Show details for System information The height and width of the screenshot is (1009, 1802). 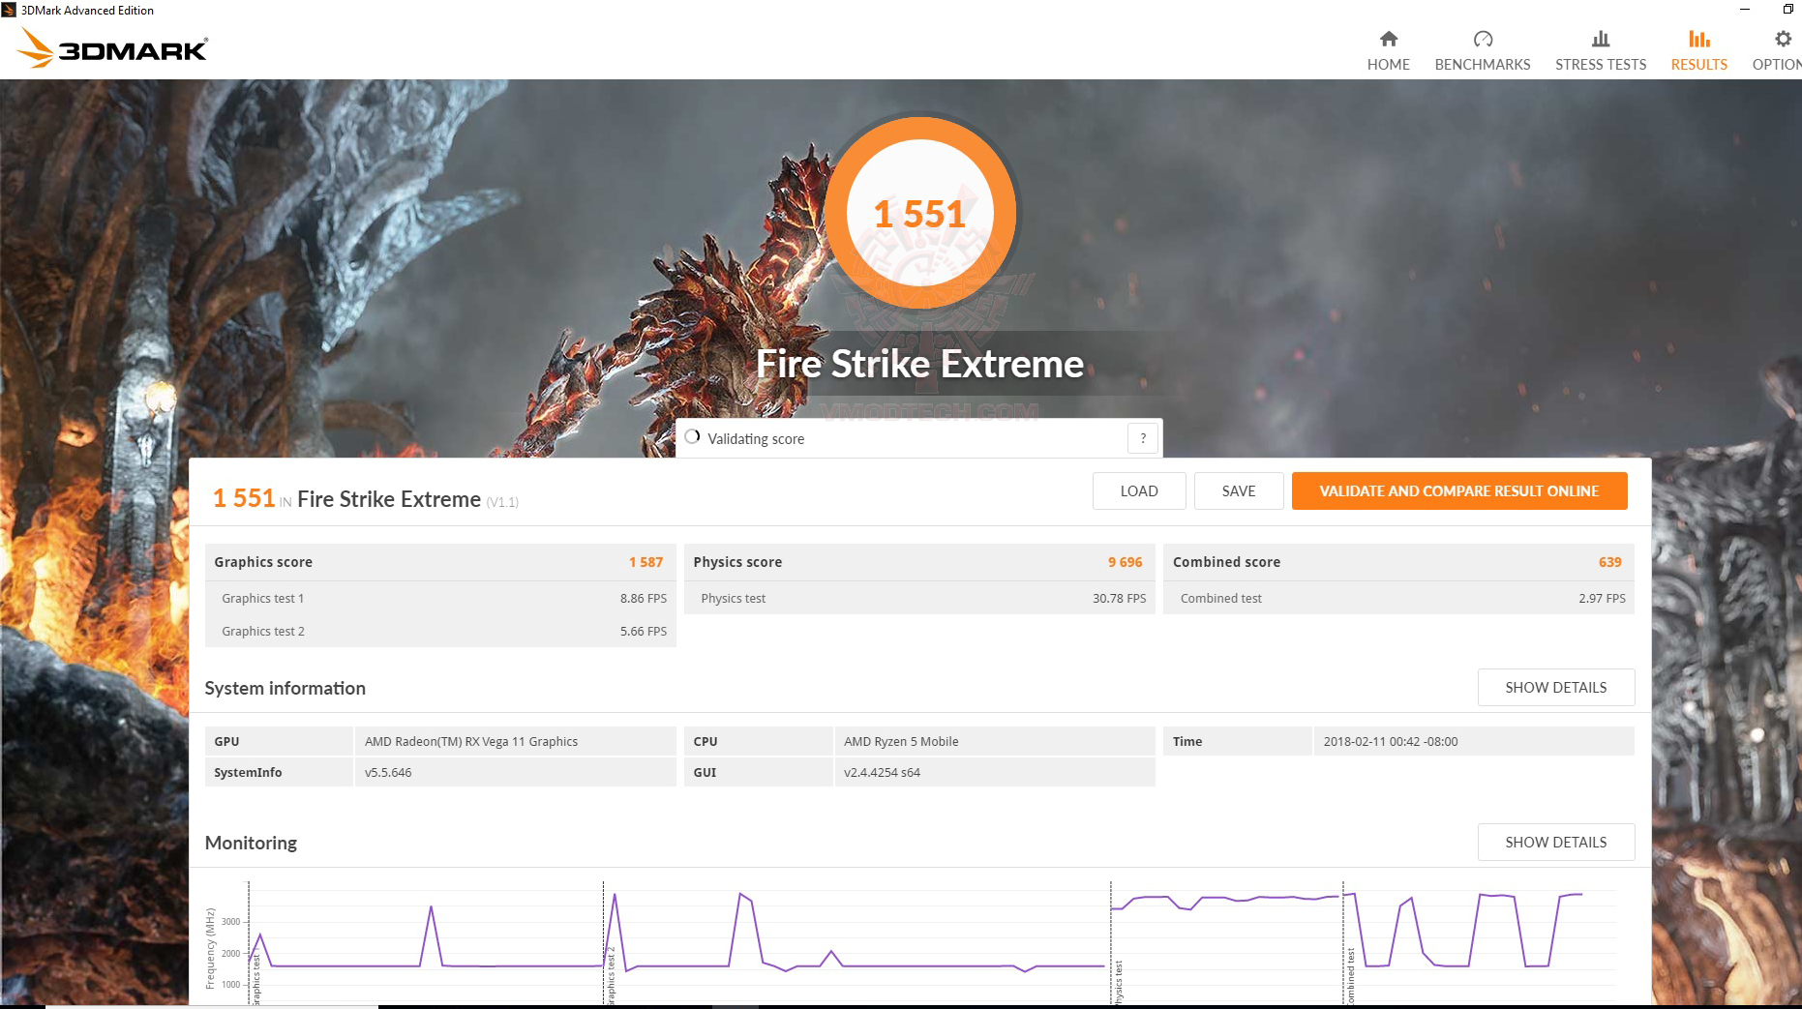click(1556, 687)
